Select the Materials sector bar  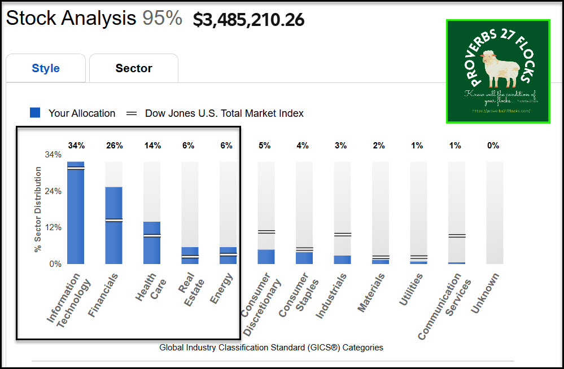click(x=381, y=261)
